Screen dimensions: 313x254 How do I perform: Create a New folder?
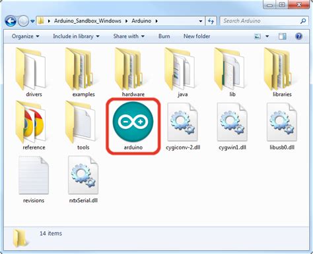(197, 36)
